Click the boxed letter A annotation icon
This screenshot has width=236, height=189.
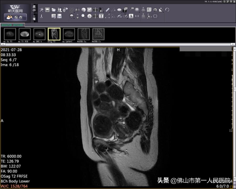coord(131,16)
